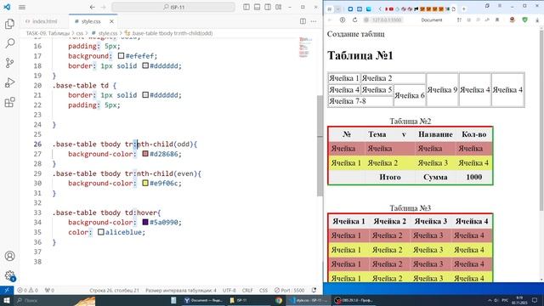Screen dimensions: 544x306
Task: Click the line 21 #dddddd border swatch
Action: [x=145, y=94]
